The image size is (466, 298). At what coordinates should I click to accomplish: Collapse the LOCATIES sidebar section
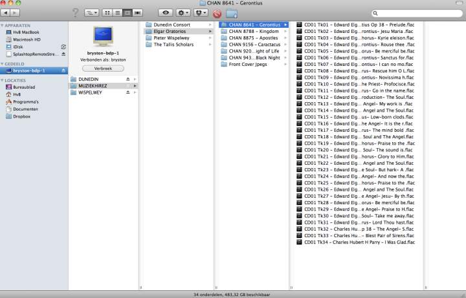[2, 80]
